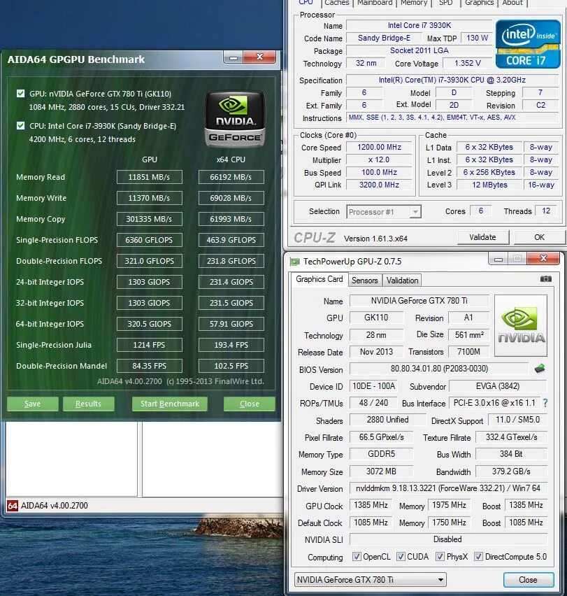Click the NVIDIA logo in GPU-Z window

(521, 325)
